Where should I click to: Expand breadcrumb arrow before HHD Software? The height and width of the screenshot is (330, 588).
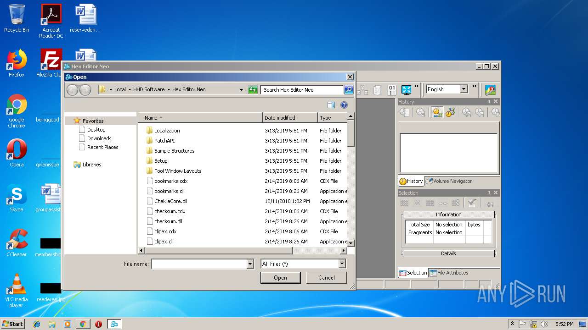coord(130,90)
